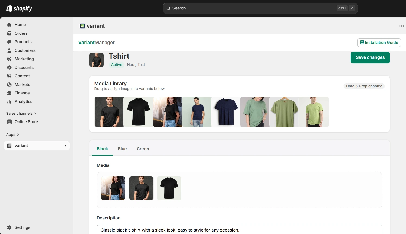Select the Products tag icon
This screenshot has height=234, width=406.
pyautogui.click(x=9, y=42)
